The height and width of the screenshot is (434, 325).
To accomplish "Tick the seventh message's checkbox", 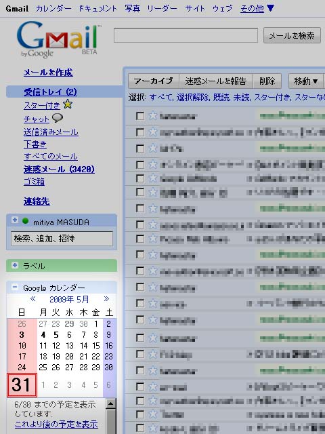I will pyautogui.click(x=140, y=208).
